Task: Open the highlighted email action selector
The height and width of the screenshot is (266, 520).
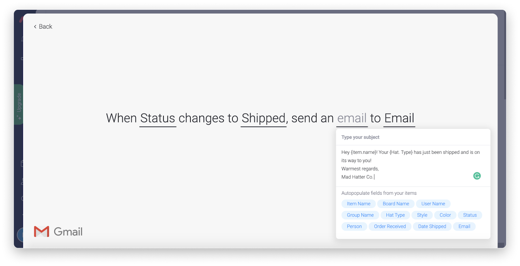Action: pyautogui.click(x=352, y=118)
